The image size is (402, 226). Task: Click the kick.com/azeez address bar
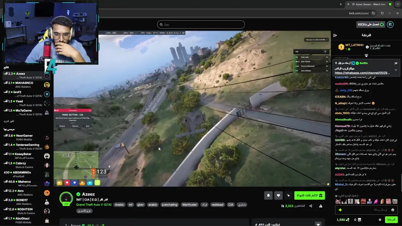(x=359, y=13)
